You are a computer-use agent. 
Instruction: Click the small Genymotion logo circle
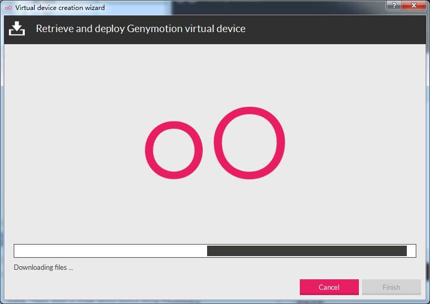pyautogui.click(x=174, y=150)
